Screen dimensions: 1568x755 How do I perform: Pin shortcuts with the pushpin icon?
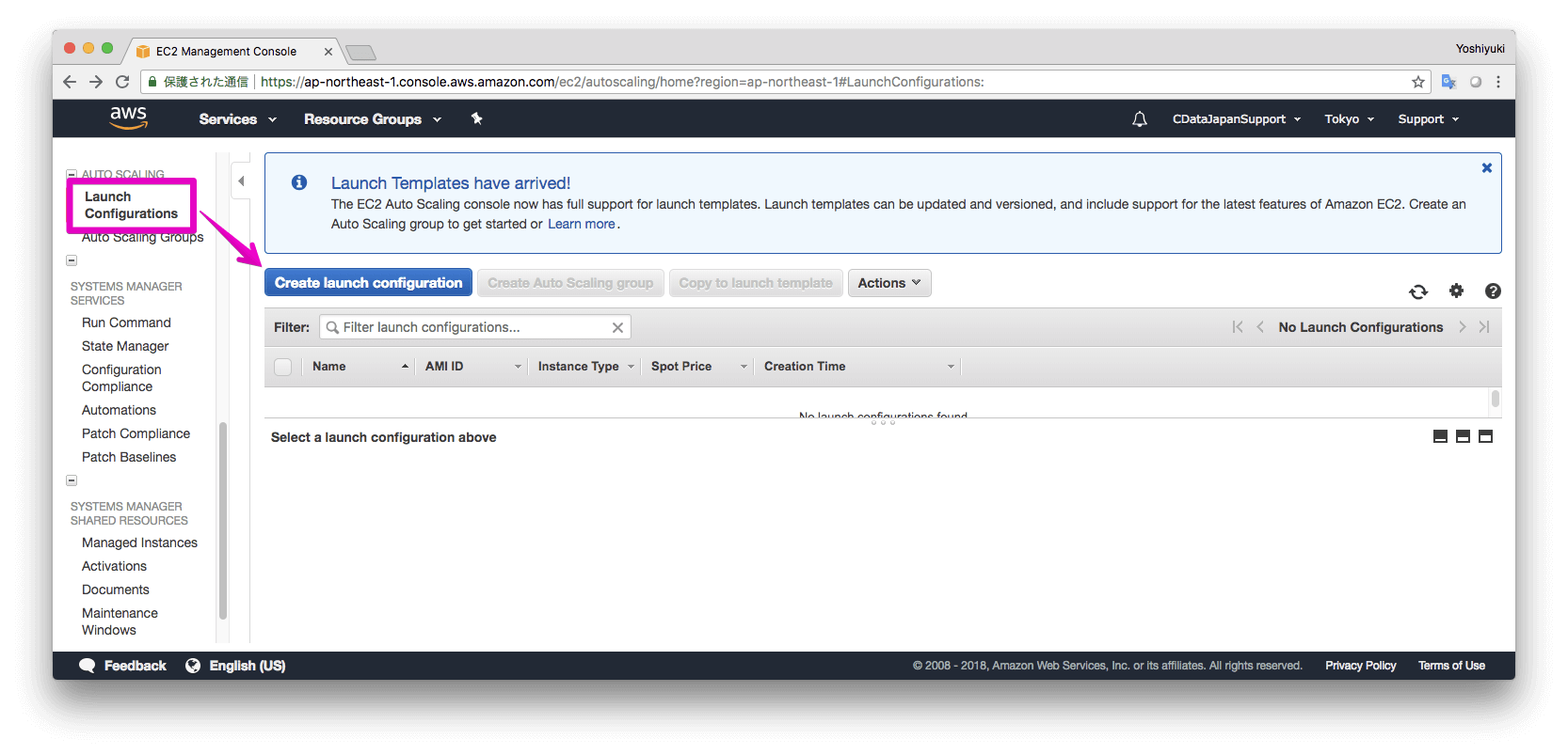click(x=477, y=118)
